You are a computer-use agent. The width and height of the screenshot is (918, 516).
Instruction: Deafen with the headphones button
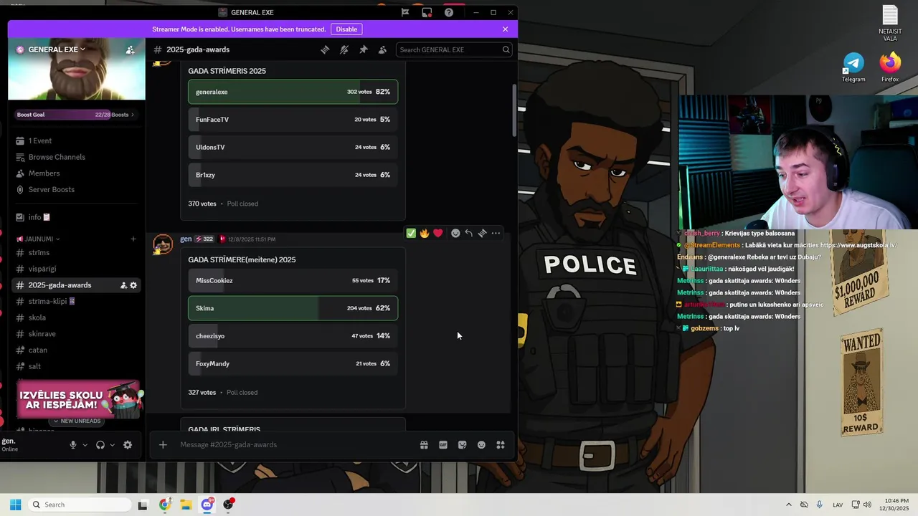coord(100,444)
